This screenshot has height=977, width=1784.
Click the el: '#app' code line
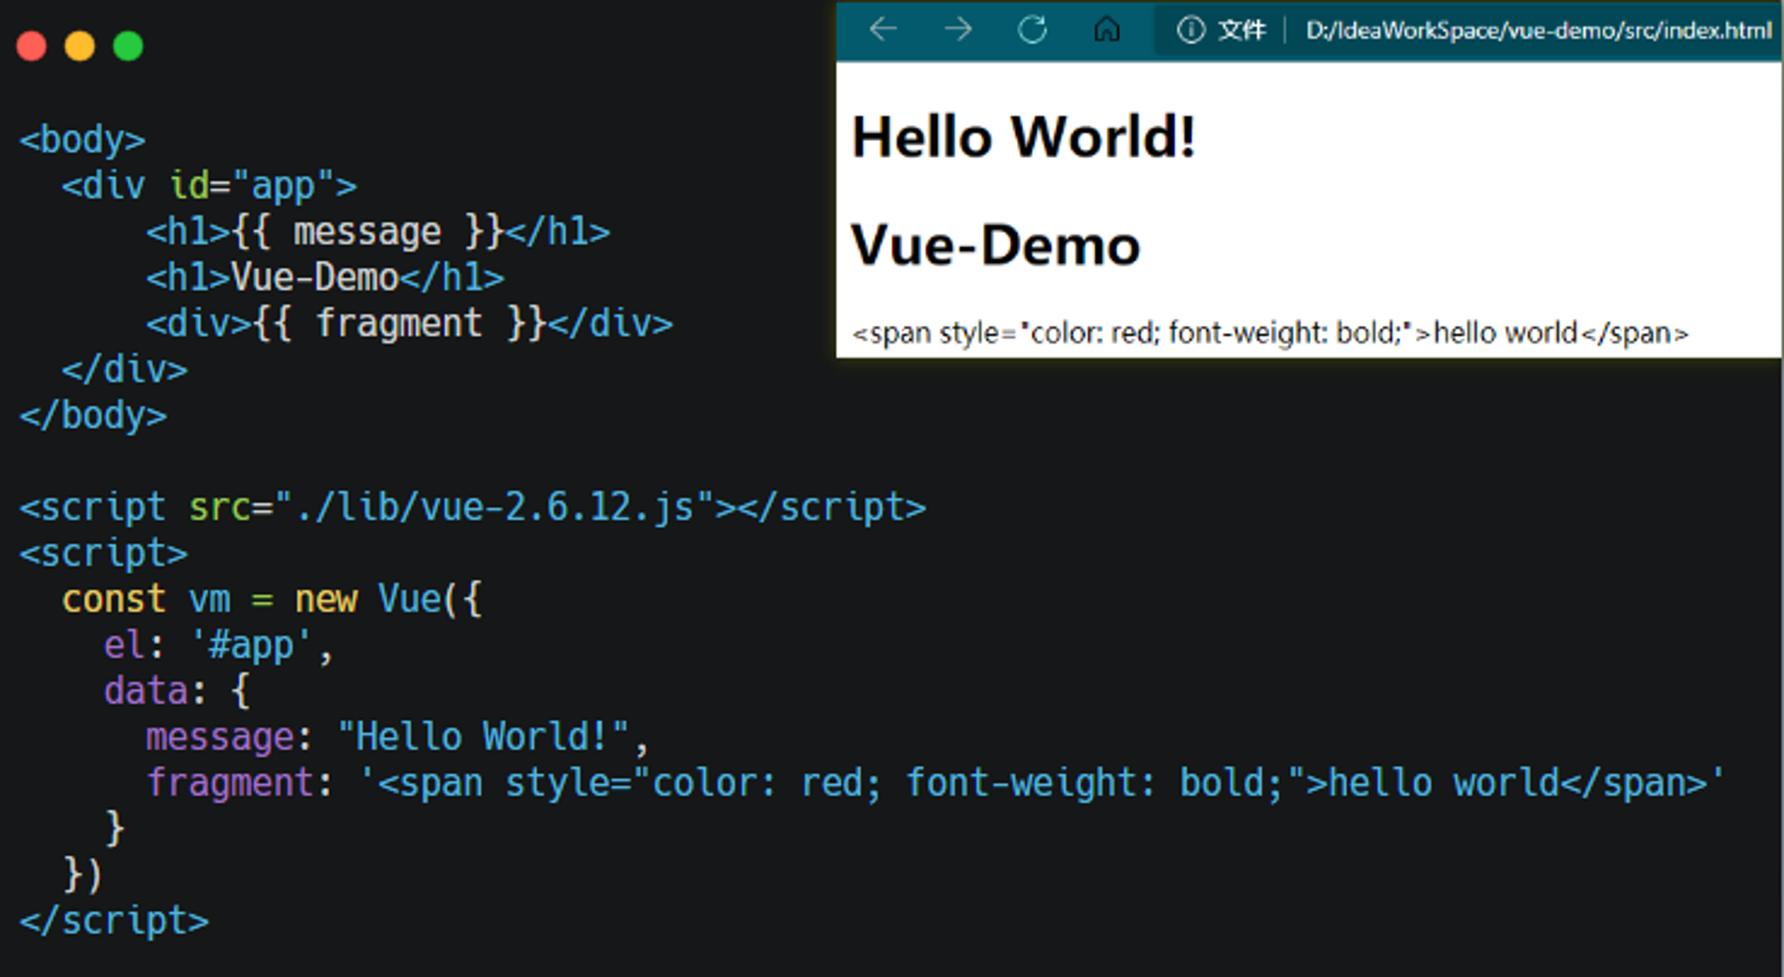coord(219,645)
